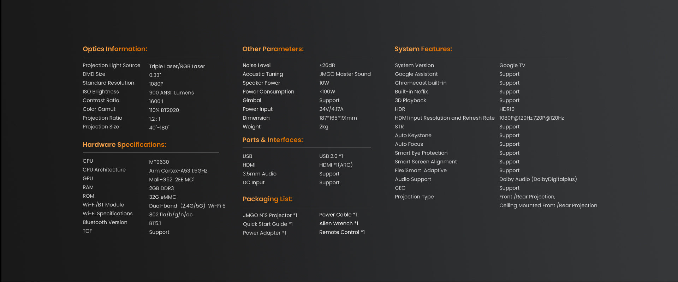678x282 pixels.
Task: Click the Optics Information heading
Action: click(x=115, y=49)
